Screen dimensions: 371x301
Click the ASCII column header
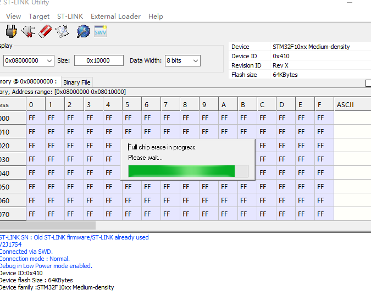coord(352,104)
